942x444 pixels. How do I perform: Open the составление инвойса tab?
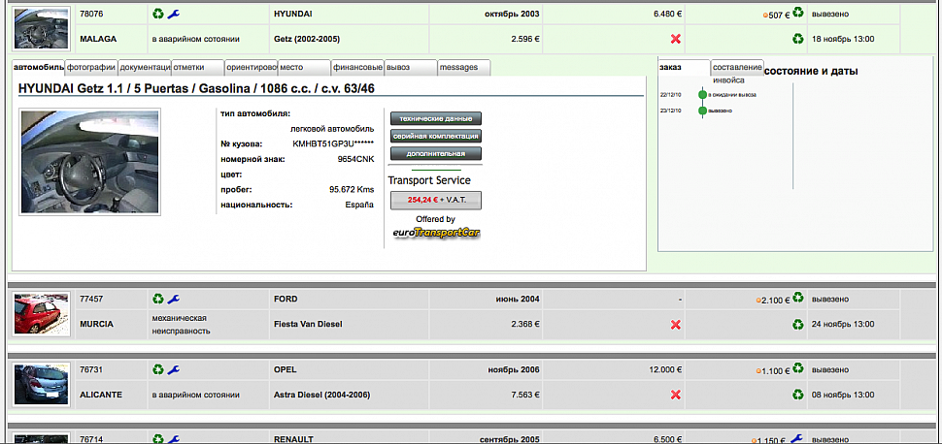tap(737, 67)
